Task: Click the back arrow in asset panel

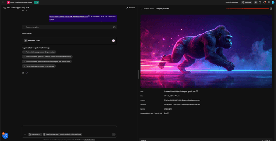Action: click(x=141, y=8)
